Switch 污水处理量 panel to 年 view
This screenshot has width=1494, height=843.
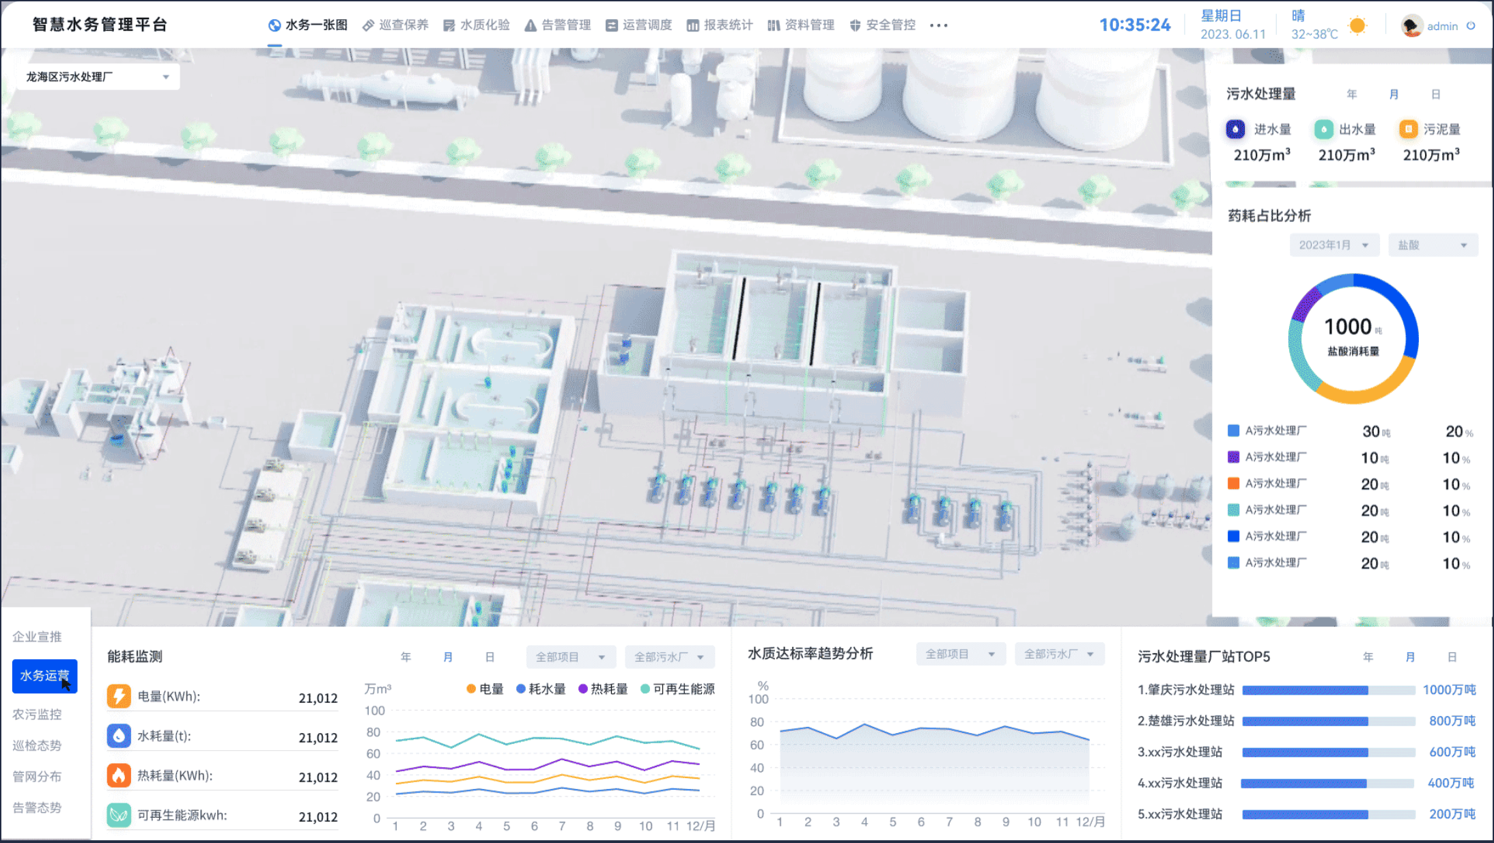tap(1351, 94)
